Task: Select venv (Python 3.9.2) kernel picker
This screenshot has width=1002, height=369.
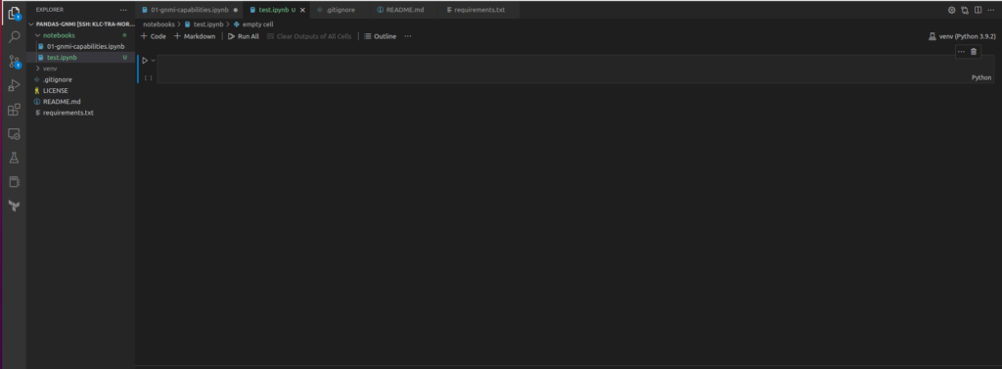Action: (x=963, y=36)
